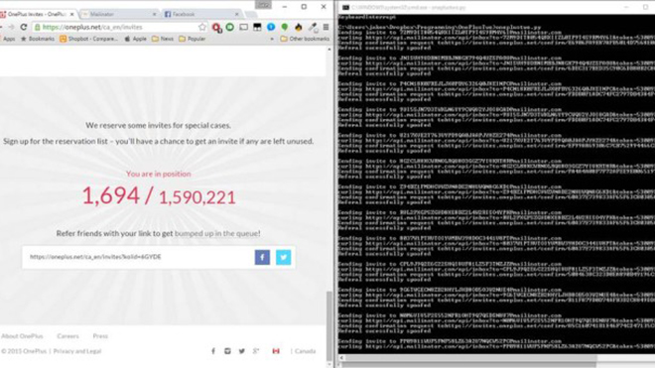Viewport: 655px width, 368px height.
Task: Share referral link on Twitter
Action: [x=283, y=257]
